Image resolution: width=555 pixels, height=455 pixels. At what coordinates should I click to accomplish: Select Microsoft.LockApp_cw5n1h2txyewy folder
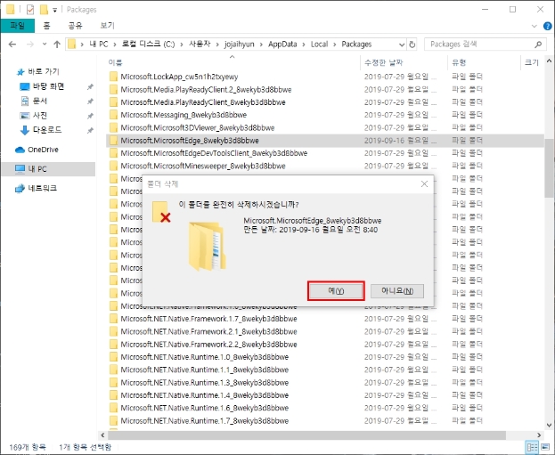pyautogui.click(x=179, y=77)
